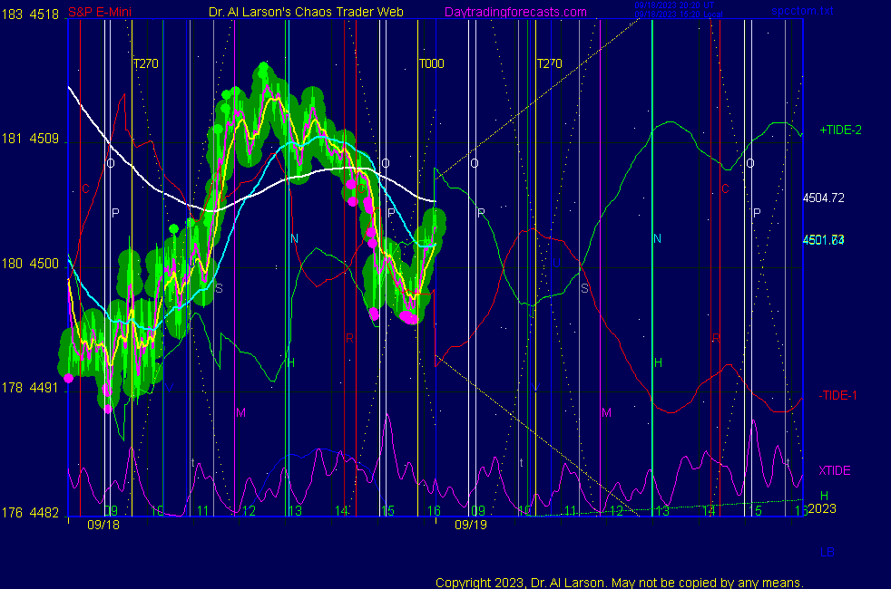Click the S&P E-Mini chart title
This screenshot has width=891, height=589.
coord(100,12)
